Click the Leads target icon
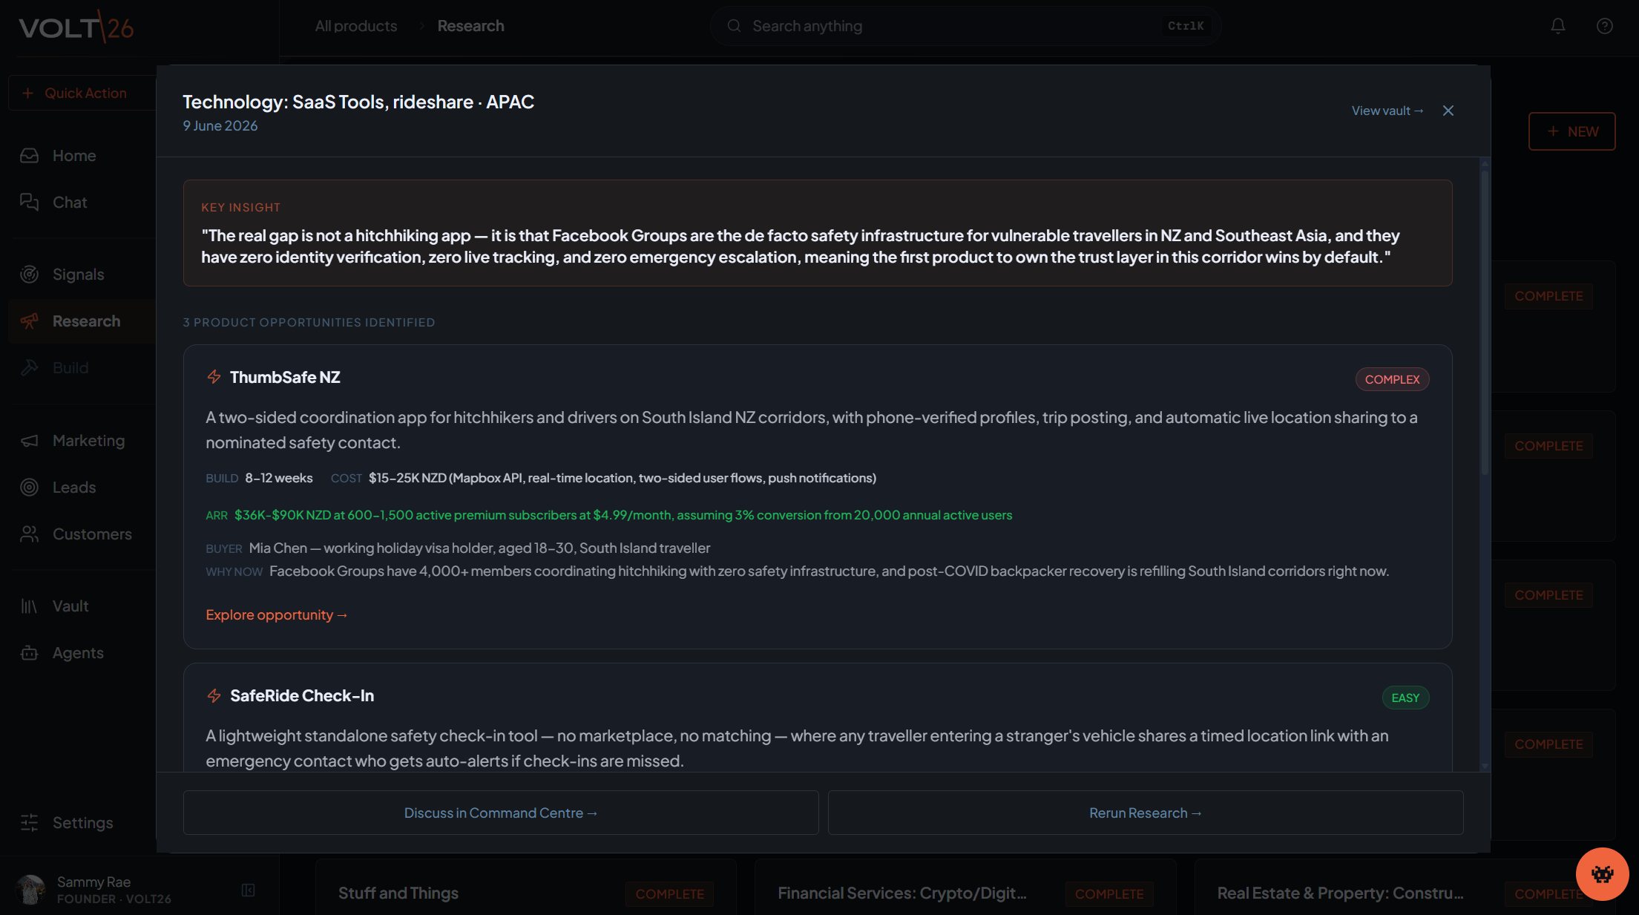 click(29, 488)
